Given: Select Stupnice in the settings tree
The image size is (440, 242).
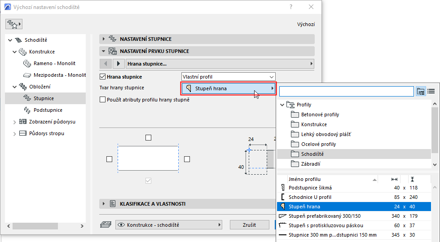Looking at the screenshot, I should coord(44,98).
